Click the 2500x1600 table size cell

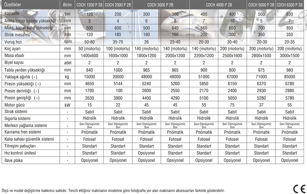point(232,56)
